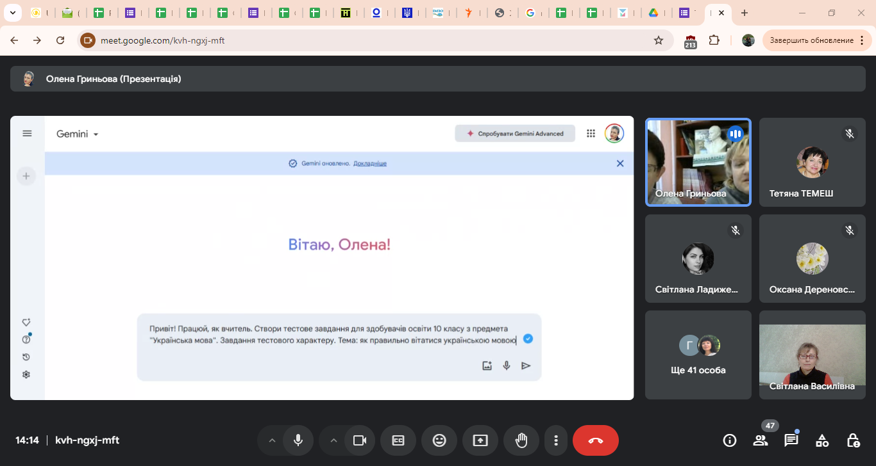Open the tab search dropdown in Chrome

(12, 13)
